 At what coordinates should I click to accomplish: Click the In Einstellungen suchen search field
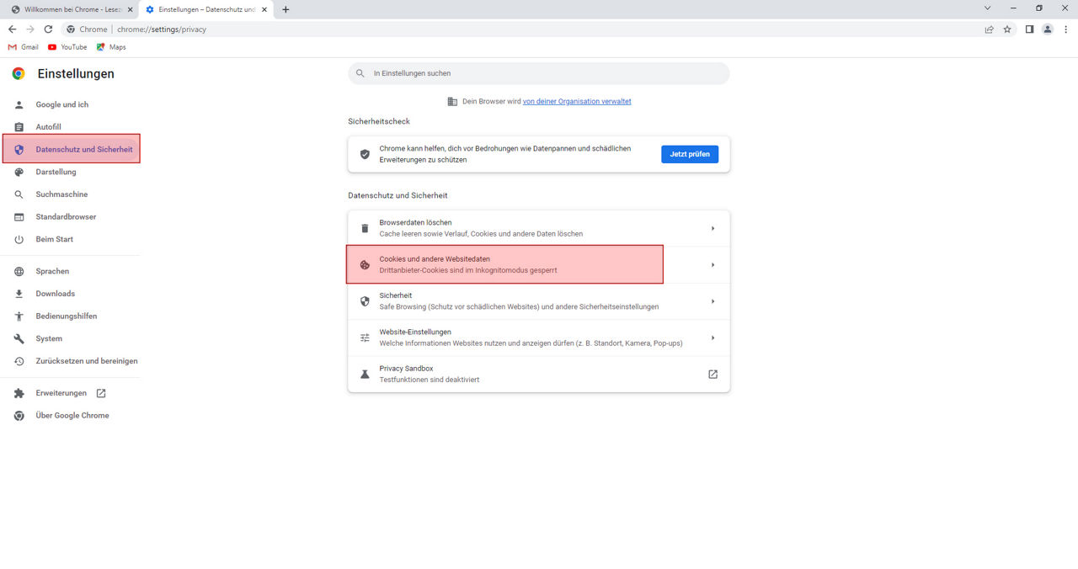pyautogui.click(x=538, y=73)
